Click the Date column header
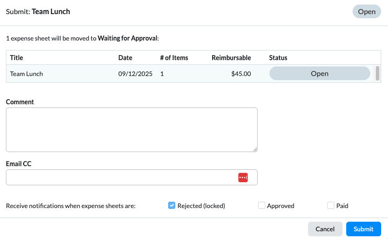Image resolution: width=388 pixels, height=239 pixels. [125, 58]
